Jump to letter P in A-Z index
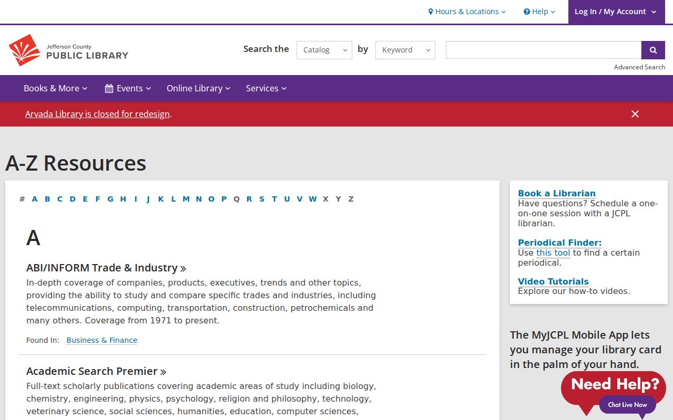Screen dimensions: 673x420 224,199
